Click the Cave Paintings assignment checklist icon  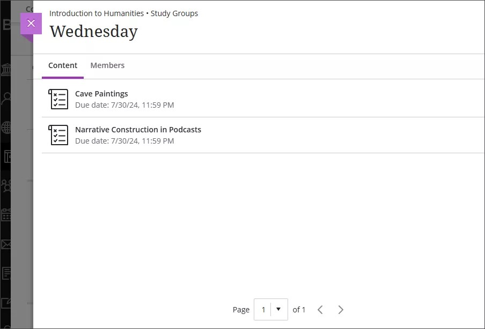(58, 99)
